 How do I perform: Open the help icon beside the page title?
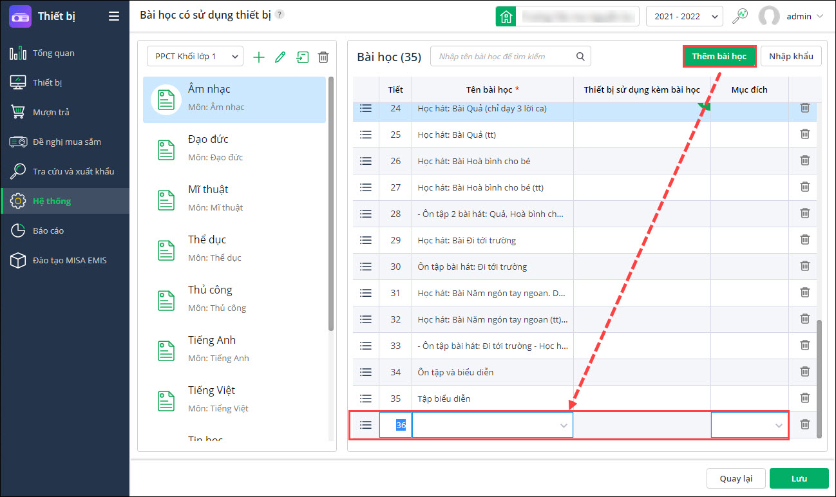pyautogui.click(x=279, y=15)
